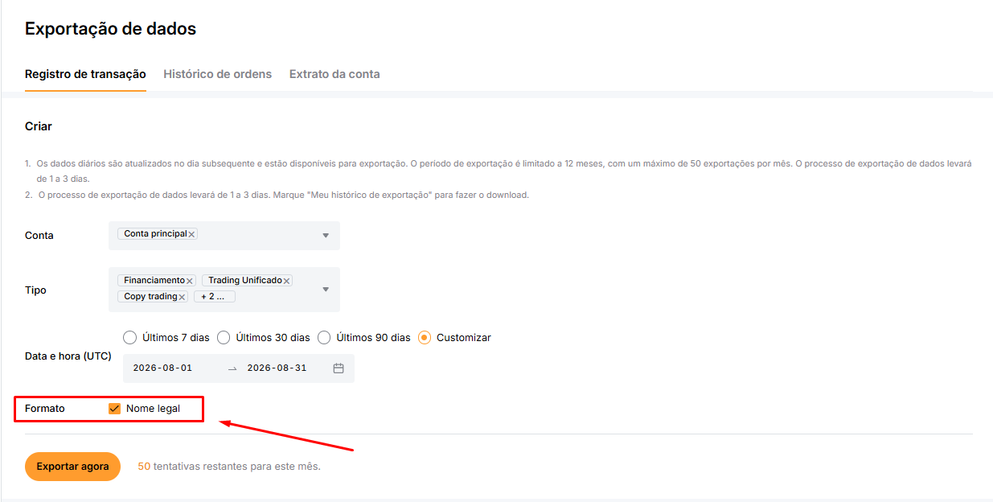Viewport: 993px width, 502px height.
Task: Click the Conta field label
Action: [39, 236]
